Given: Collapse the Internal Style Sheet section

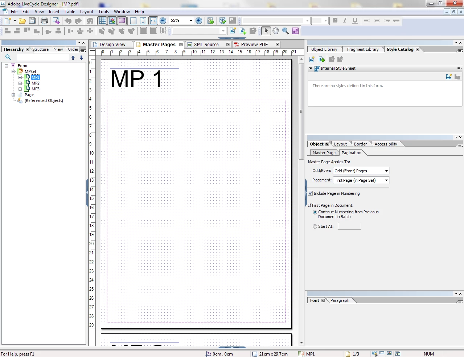Looking at the screenshot, I should [x=311, y=68].
